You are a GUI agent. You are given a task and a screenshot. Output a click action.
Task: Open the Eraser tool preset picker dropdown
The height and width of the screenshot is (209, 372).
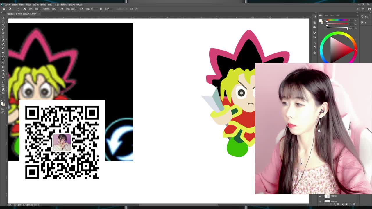coord(12,9)
